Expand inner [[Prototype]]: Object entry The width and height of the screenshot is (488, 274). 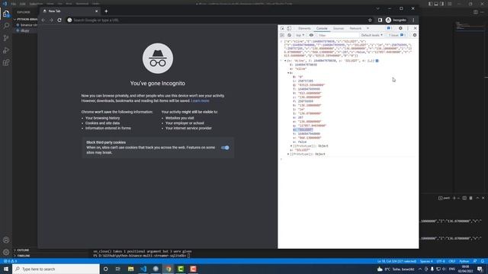tap(291, 146)
